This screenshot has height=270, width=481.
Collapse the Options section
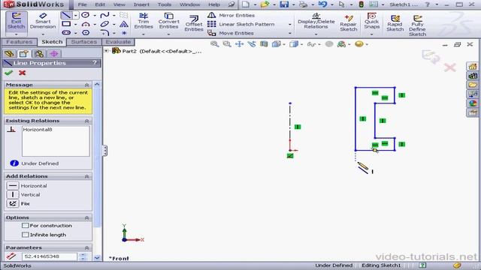[87, 217]
